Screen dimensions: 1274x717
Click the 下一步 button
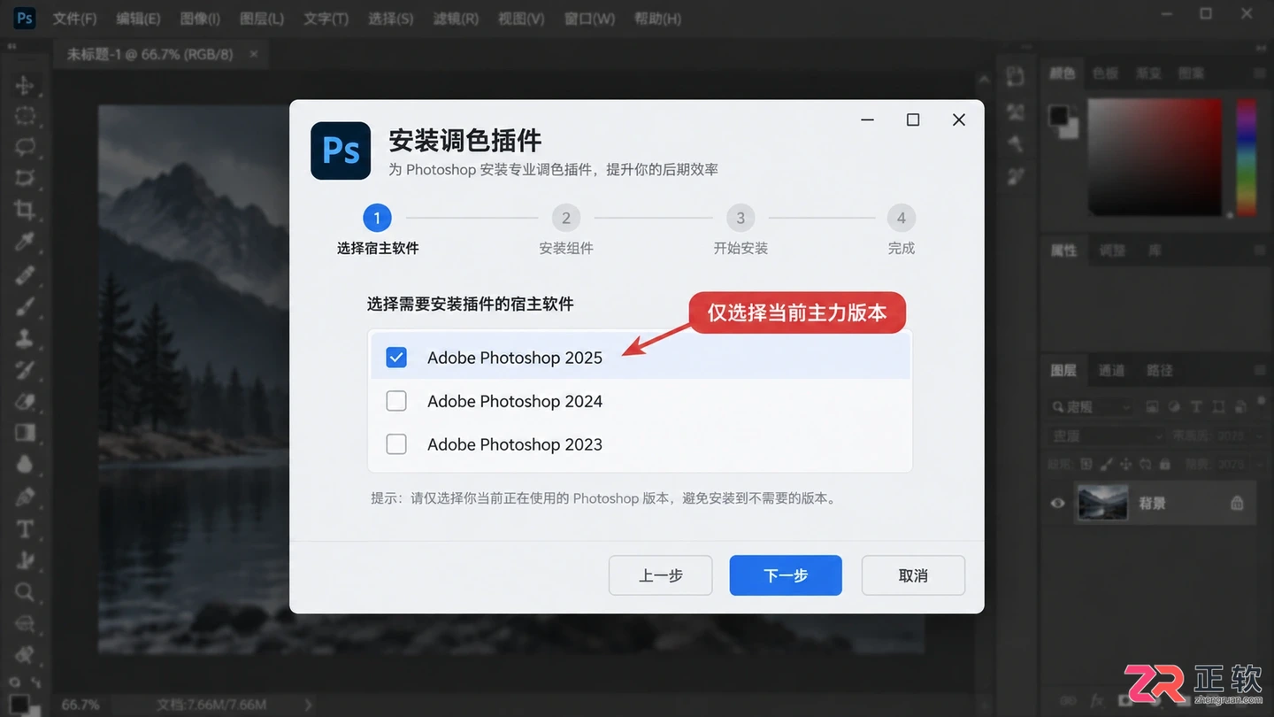click(x=786, y=575)
